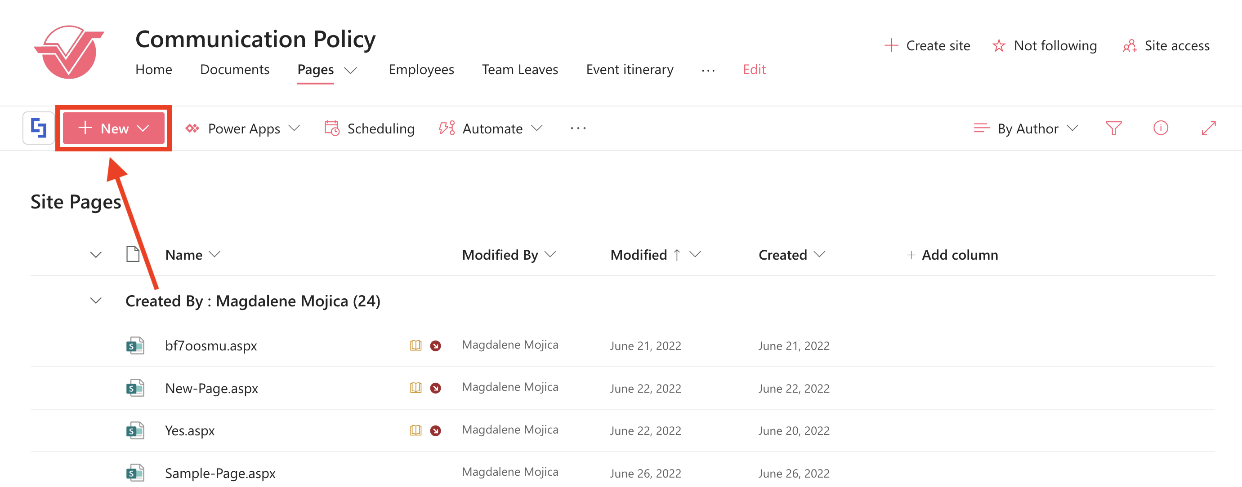Open the filter pane funnel icon
Screen dimensions: 1242x487
tap(1113, 128)
